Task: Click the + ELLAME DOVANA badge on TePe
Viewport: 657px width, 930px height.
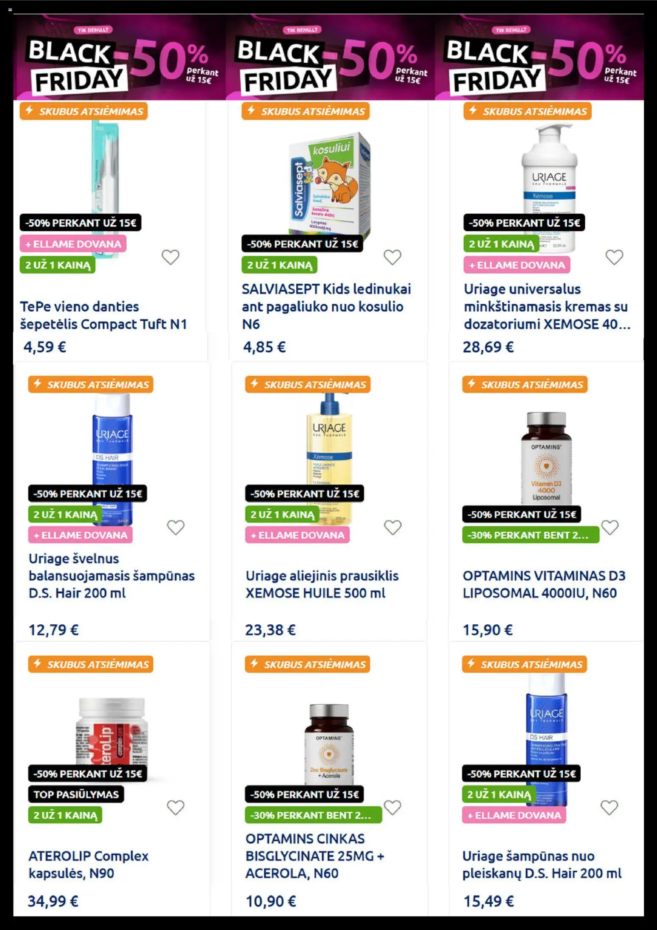Action: pyautogui.click(x=73, y=244)
